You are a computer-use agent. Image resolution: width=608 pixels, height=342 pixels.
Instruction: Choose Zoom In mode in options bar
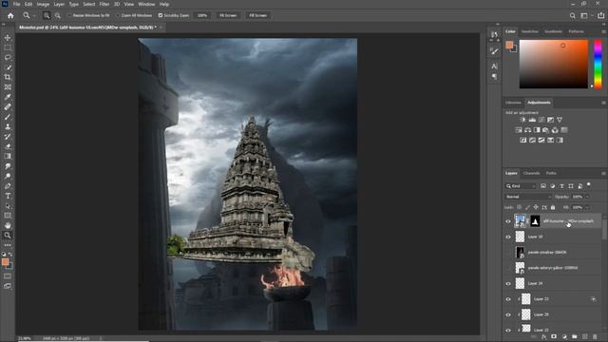pyautogui.click(x=47, y=15)
